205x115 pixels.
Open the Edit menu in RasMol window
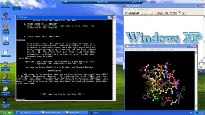click(x=131, y=50)
